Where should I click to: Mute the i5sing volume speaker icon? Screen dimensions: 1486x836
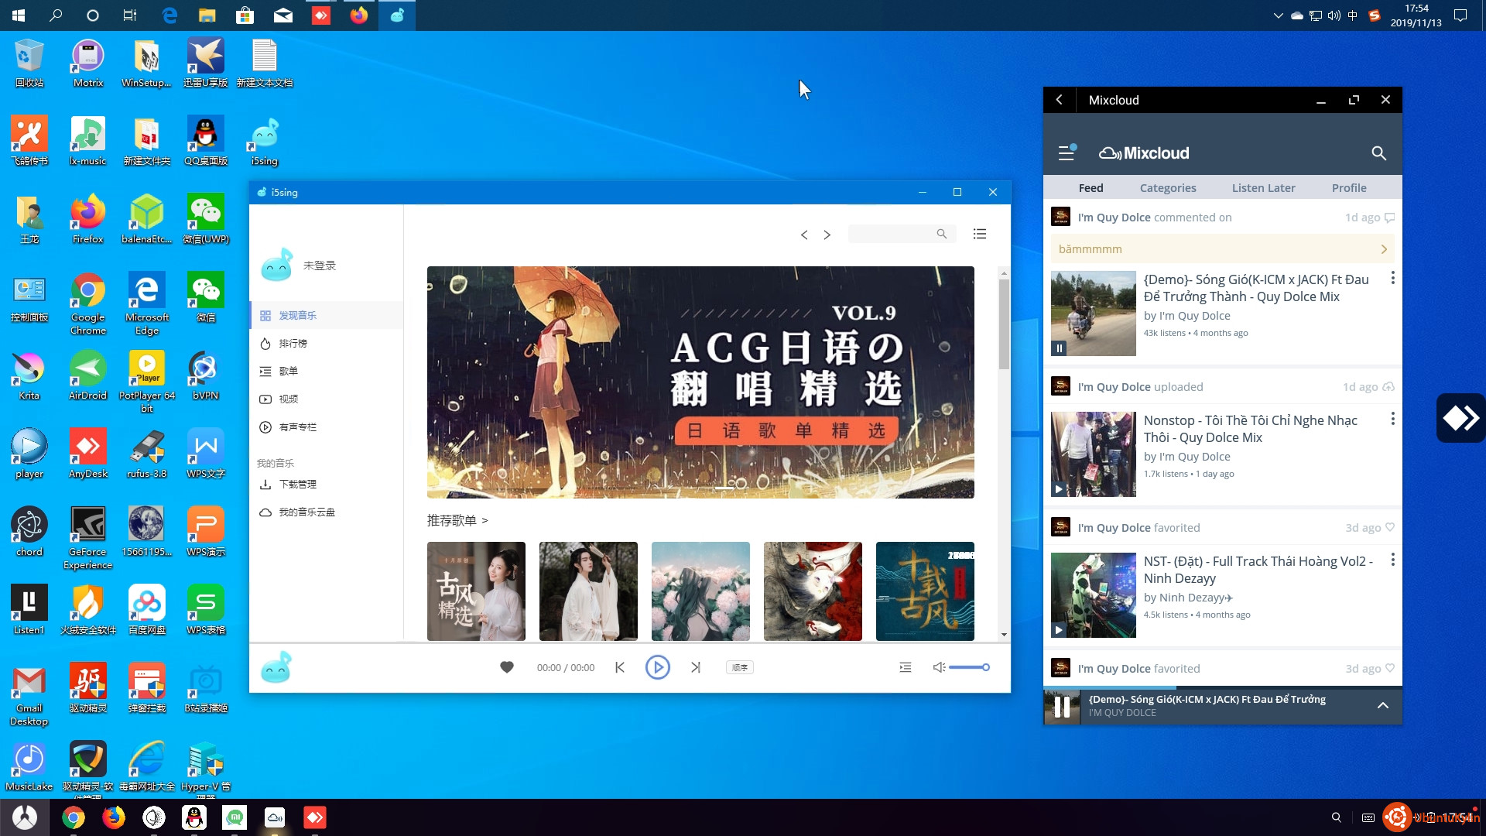click(x=939, y=667)
